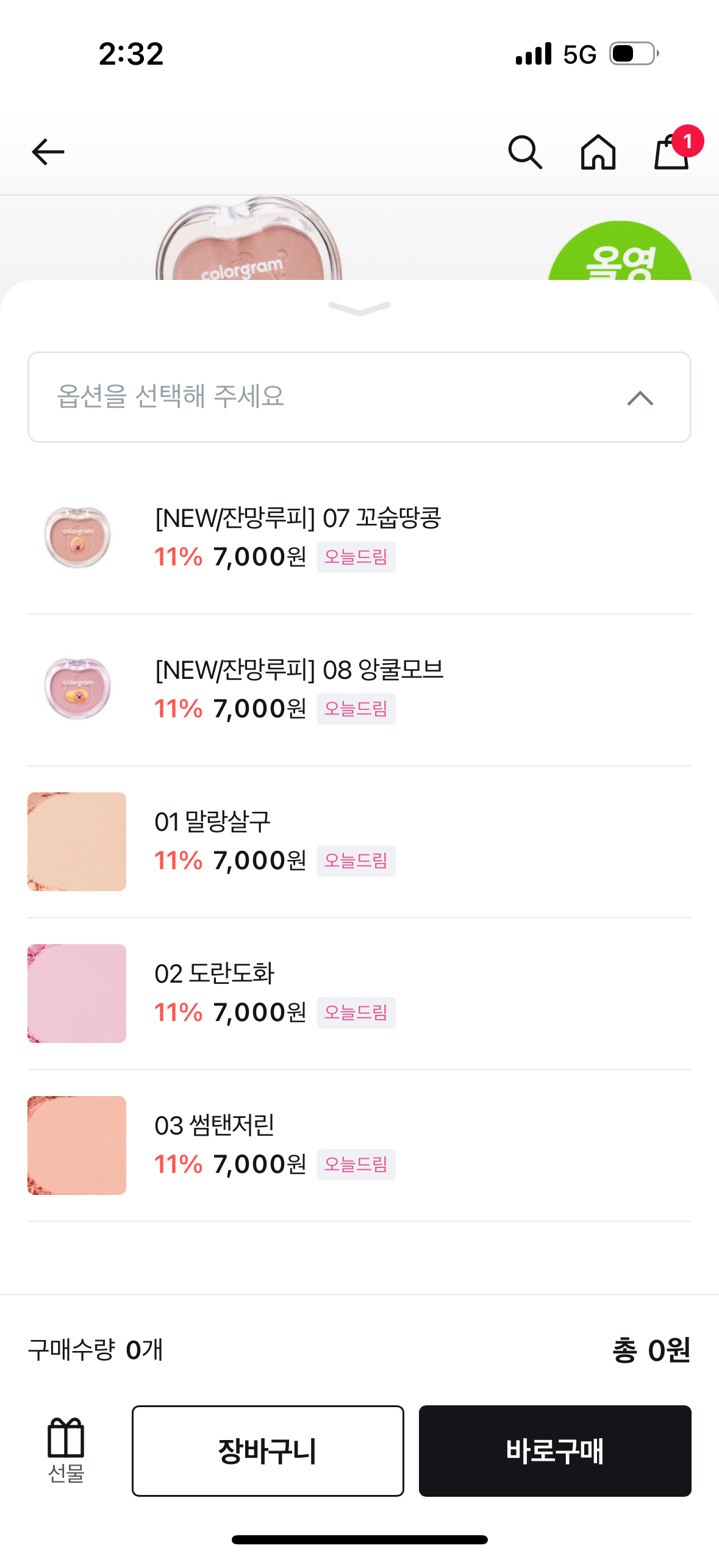
Task: Open search with the magnifier icon
Action: tap(525, 152)
